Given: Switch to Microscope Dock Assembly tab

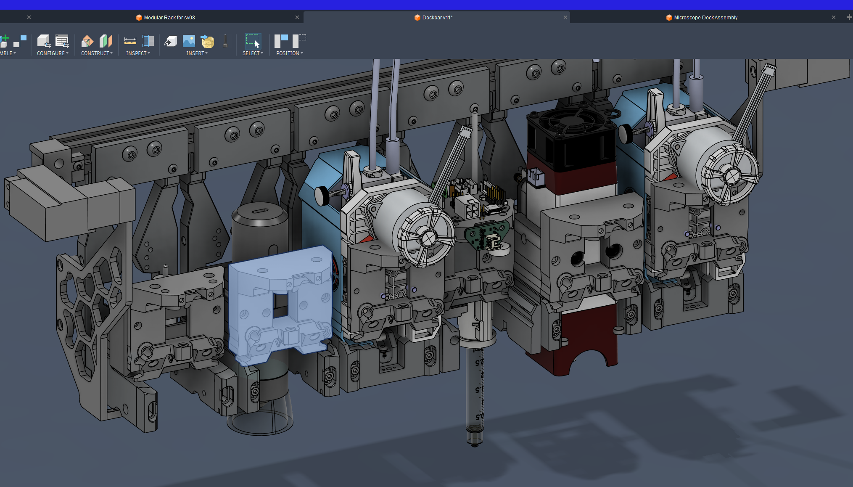Looking at the screenshot, I should [x=705, y=18].
